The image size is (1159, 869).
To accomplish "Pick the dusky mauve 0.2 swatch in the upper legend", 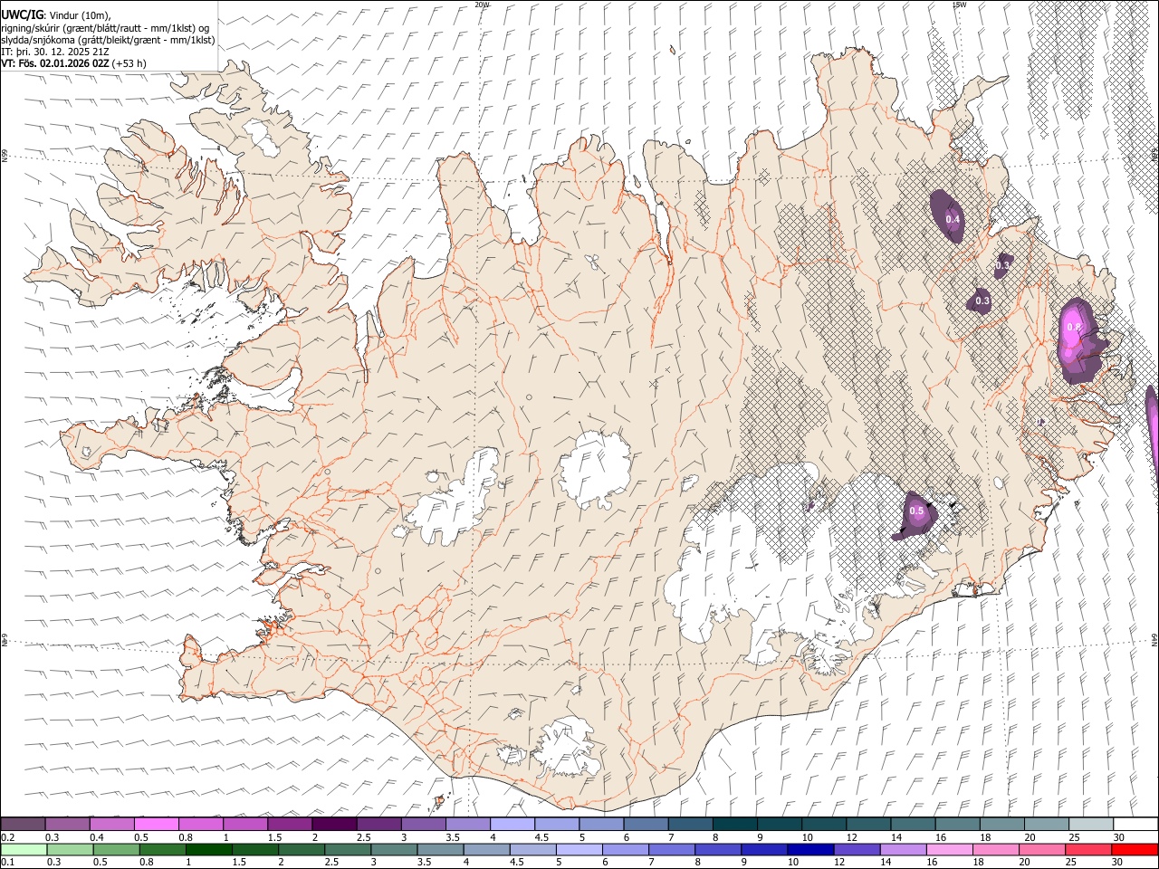I will pyautogui.click(x=23, y=824).
